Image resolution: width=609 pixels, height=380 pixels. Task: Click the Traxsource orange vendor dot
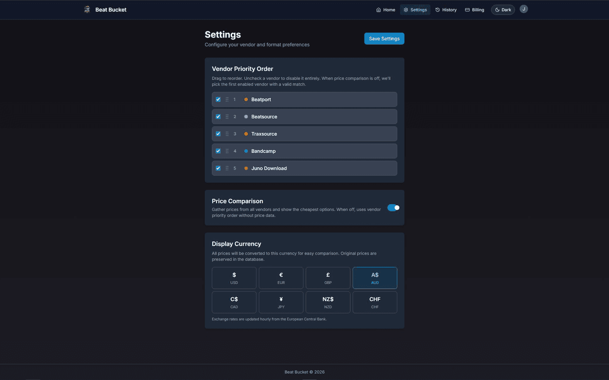246,134
